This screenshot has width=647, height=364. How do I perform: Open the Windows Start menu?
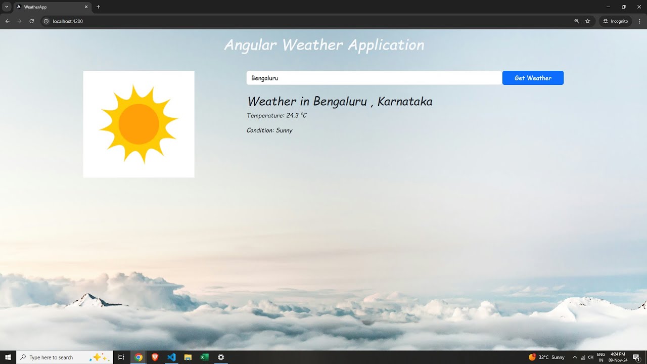point(8,357)
